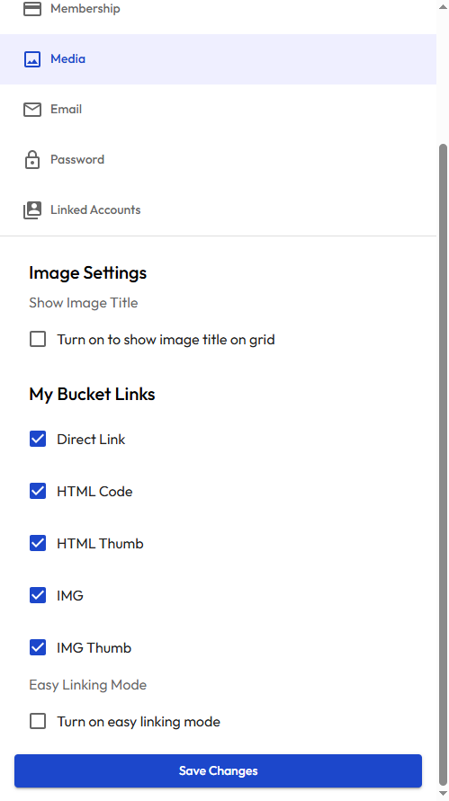Click the scrollbar down arrow
The width and height of the screenshot is (449, 801).
[443, 794]
